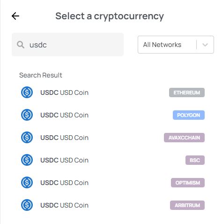Open the All Networks dropdown
222x224 pixels.
[x=176, y=45]
